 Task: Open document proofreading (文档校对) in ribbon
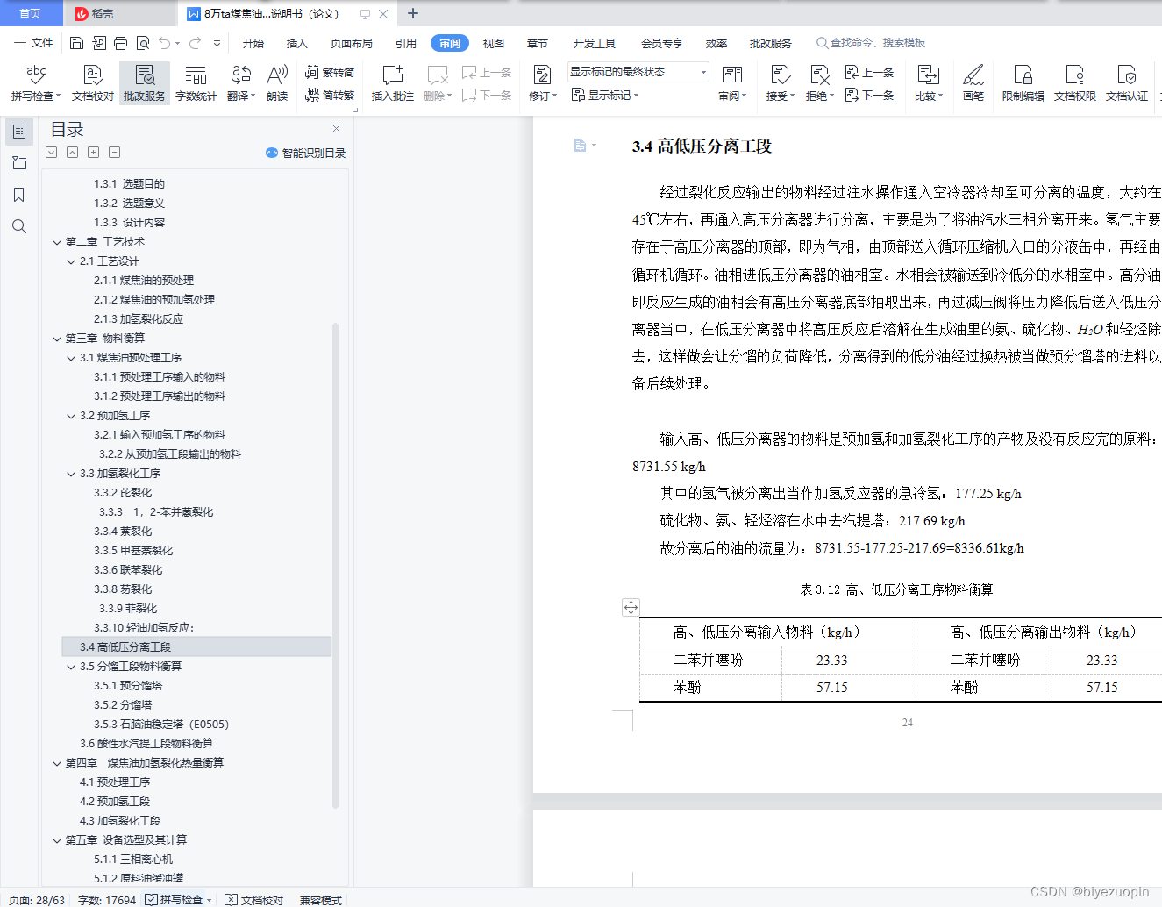[x=93, y=83]
